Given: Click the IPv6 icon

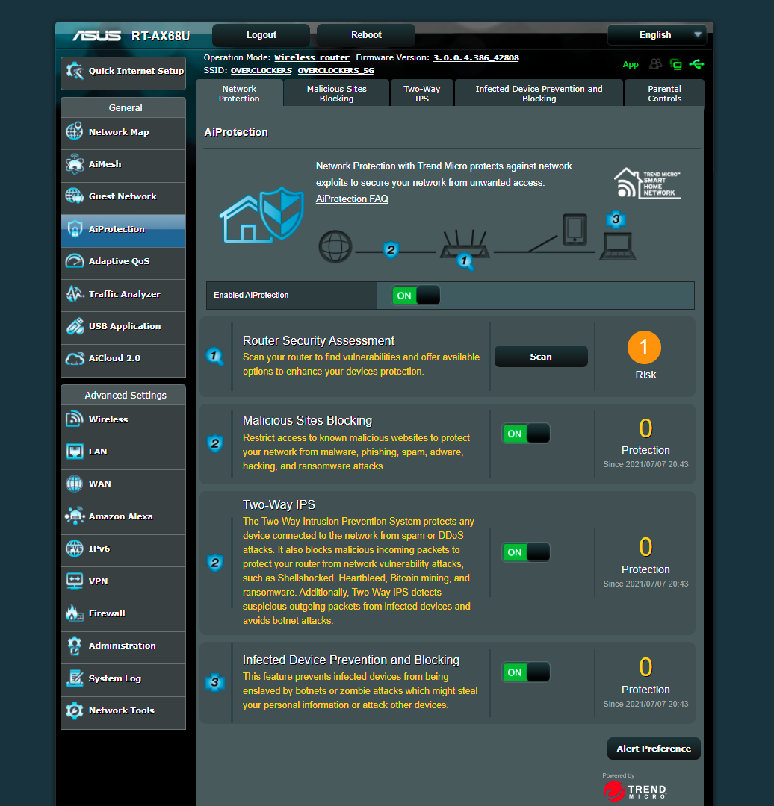Looking at the screenshot, I should pos(75,549).
